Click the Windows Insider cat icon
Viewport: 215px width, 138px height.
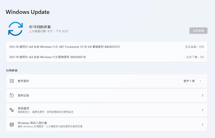coord(12,125)
